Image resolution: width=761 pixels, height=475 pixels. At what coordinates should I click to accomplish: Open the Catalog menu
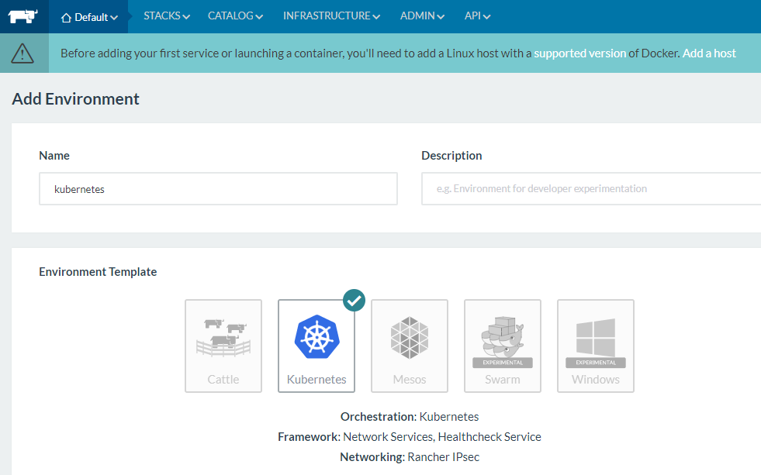[235, 16]
